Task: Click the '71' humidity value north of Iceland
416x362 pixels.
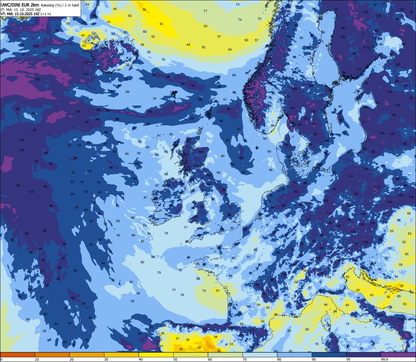Action: (205, 11)
